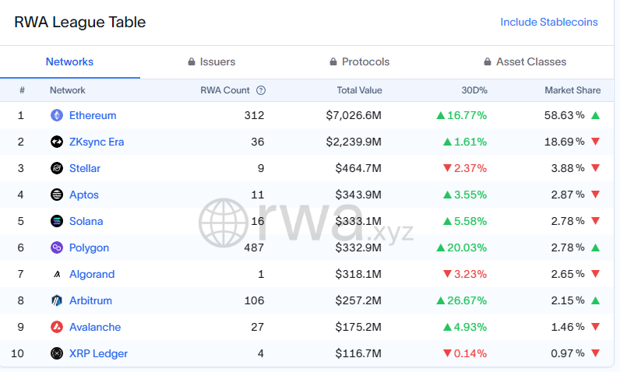Click Avalanche's red market share down arrow
This screenshot has width=620, height=372.
click(596, 327)
